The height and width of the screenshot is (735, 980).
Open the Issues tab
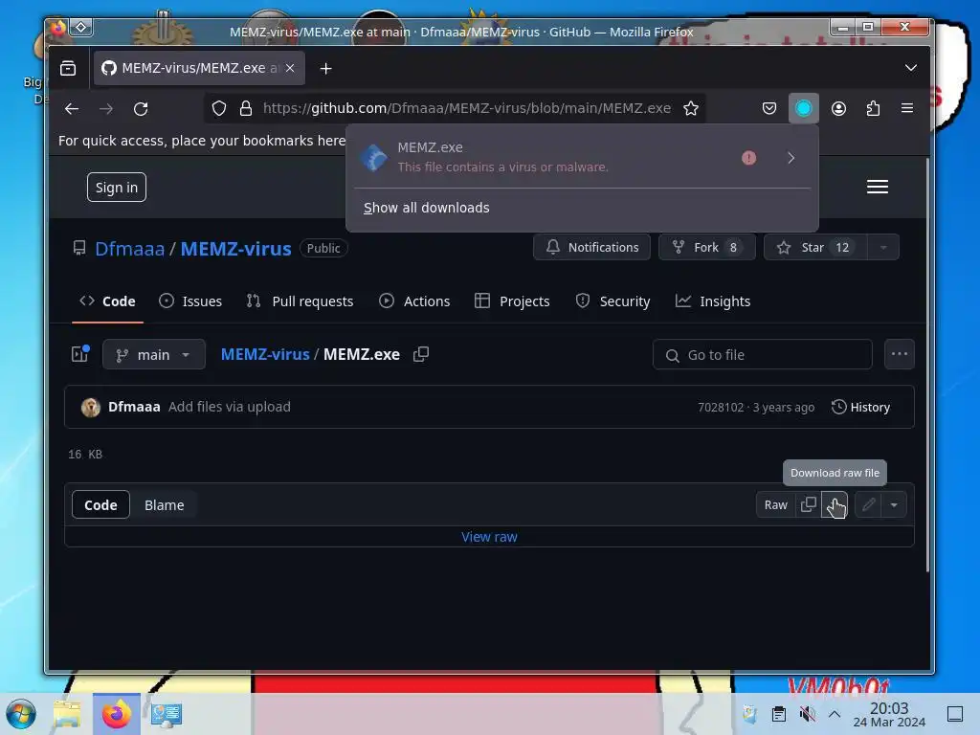coord(190,301)
